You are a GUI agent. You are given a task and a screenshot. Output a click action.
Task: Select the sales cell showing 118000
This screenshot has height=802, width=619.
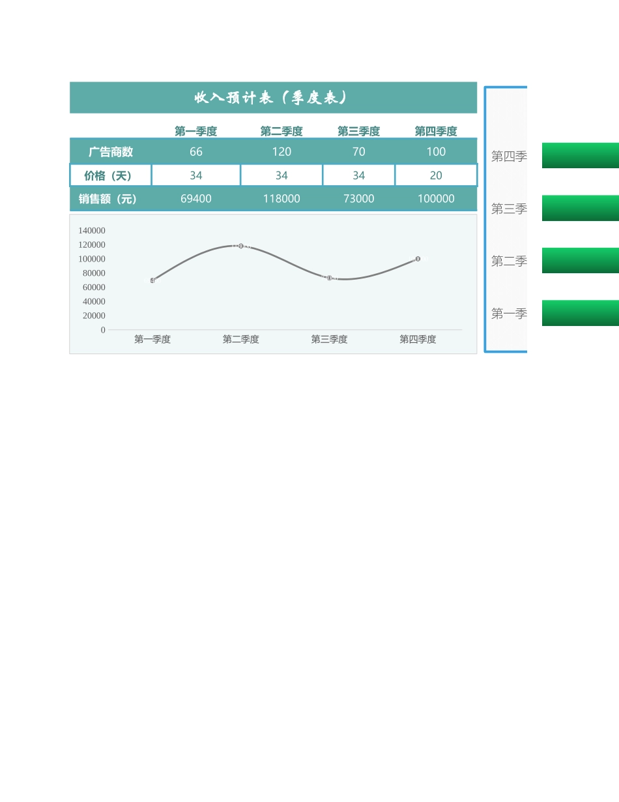(281, 199)
